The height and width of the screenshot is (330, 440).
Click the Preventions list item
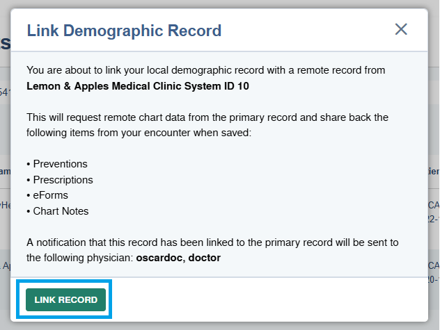pyautogui.click(x=60, y=164)
